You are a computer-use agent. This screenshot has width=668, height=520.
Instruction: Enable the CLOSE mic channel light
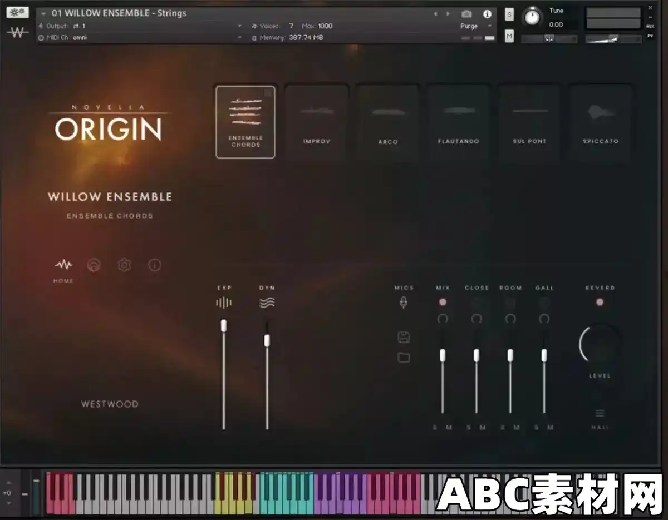click(477, 301)
